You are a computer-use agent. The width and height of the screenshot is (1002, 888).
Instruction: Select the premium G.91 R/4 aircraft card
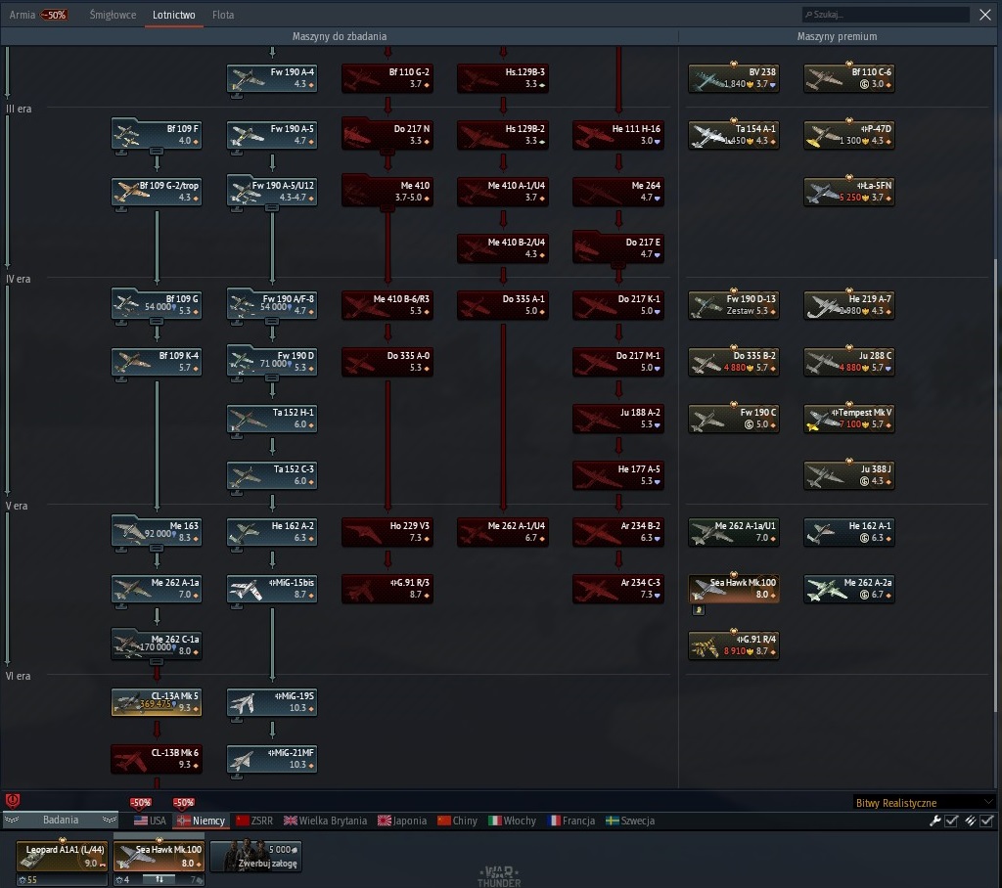pyautogui.click(x=734, y=644)
